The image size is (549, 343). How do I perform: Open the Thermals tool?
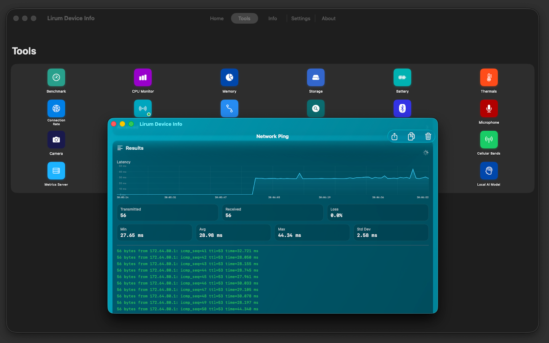click(x=489, y=77)
